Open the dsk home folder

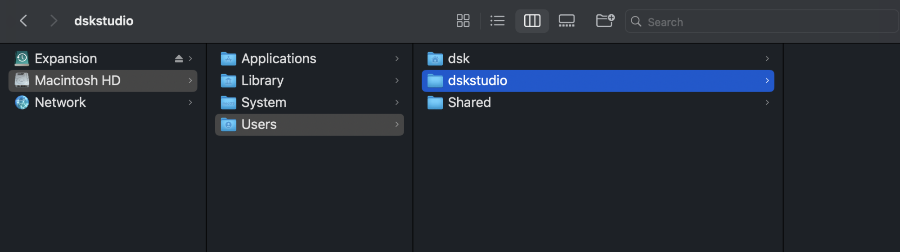coord(459,59)
